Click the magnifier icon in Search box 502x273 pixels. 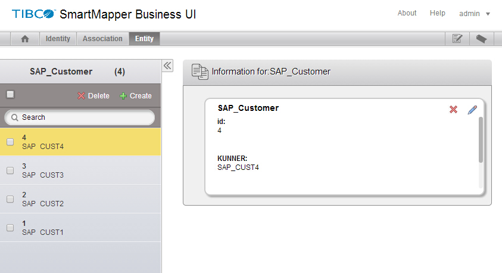tap(14, 117)
